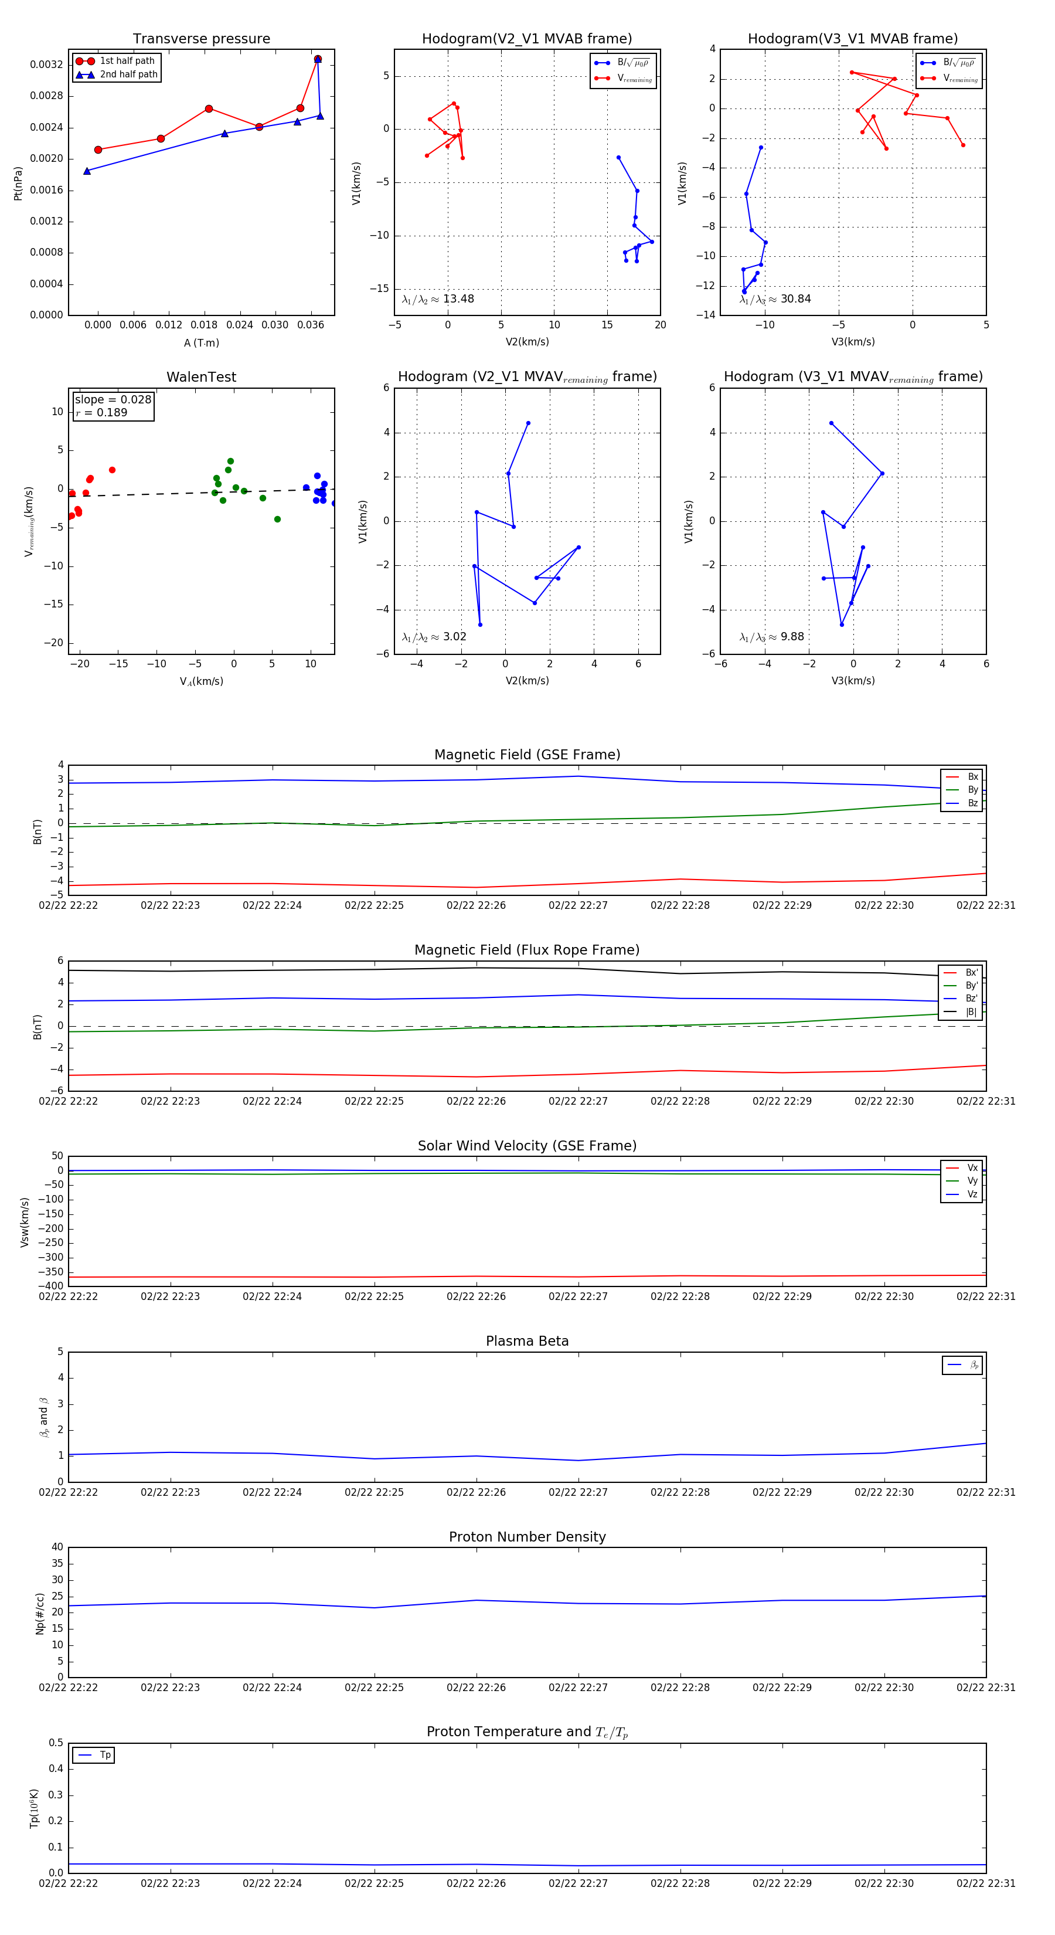Click the "Pt(nPa)" y-axis label

pyautogui.click(x=18, y=182)
